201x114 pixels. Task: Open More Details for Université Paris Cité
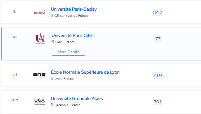[68, 52]
